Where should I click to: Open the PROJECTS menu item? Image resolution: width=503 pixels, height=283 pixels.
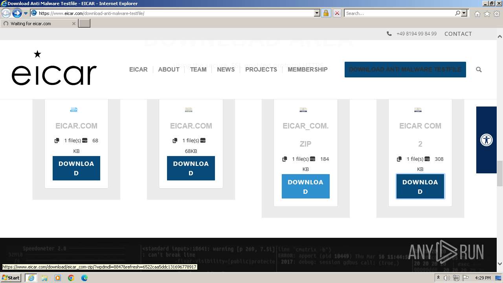pyautogui.click(x=261, y=70)
